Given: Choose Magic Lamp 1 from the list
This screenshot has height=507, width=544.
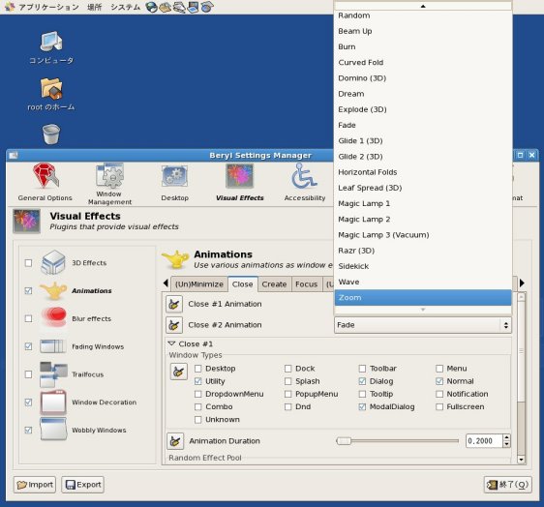Looking at the screenshot, I should [423, 203].
